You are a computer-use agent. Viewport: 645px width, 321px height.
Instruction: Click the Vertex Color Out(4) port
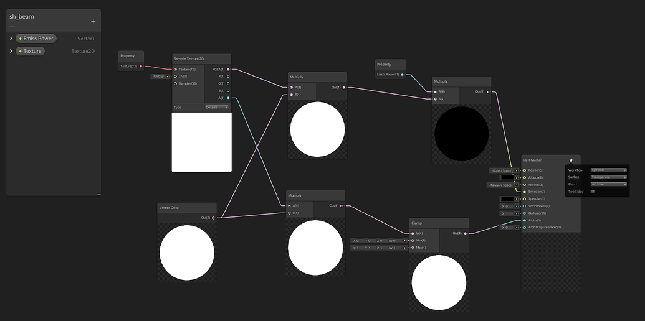point(214,218)
